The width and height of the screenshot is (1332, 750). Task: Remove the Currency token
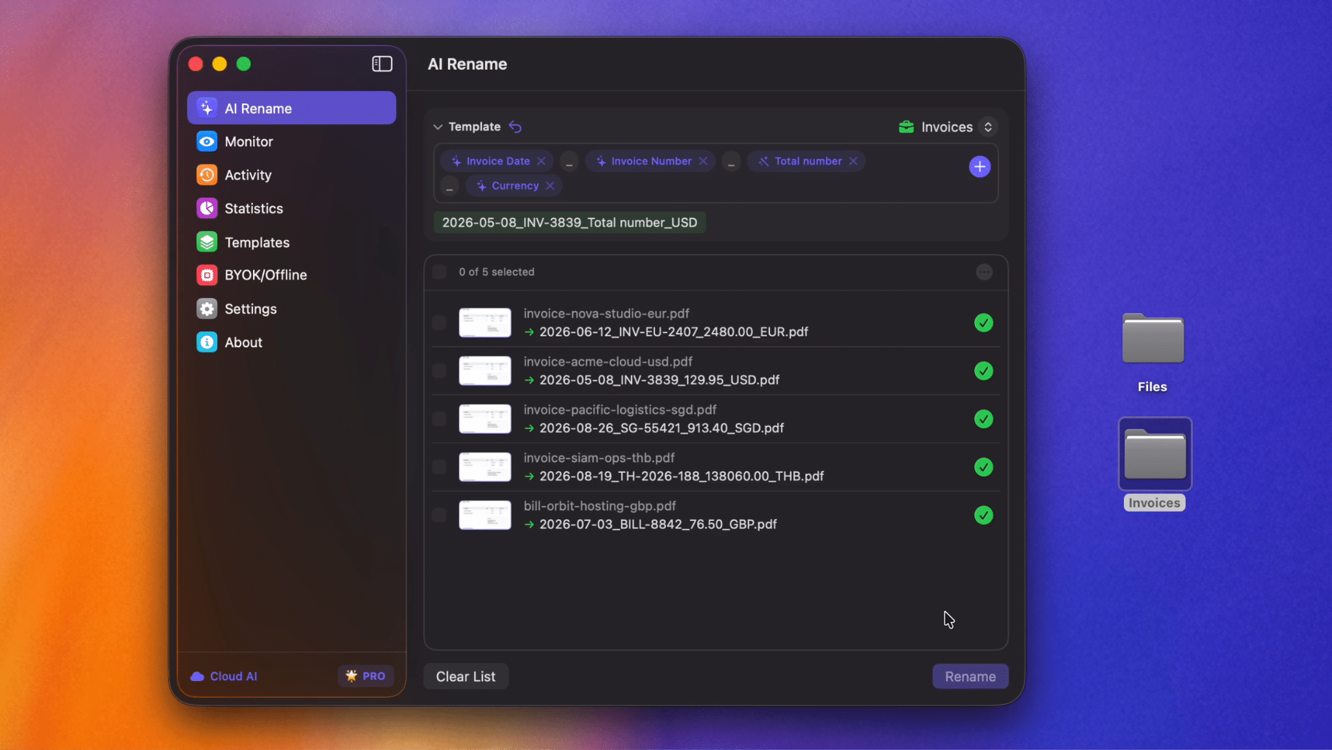(550, 186)
